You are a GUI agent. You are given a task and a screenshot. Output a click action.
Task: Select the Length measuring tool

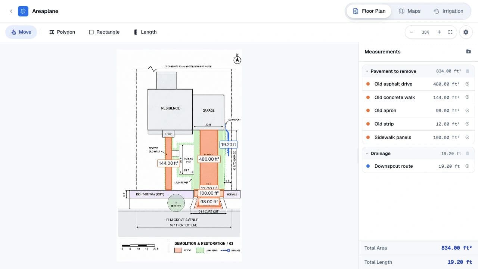(x=145, y=32)
